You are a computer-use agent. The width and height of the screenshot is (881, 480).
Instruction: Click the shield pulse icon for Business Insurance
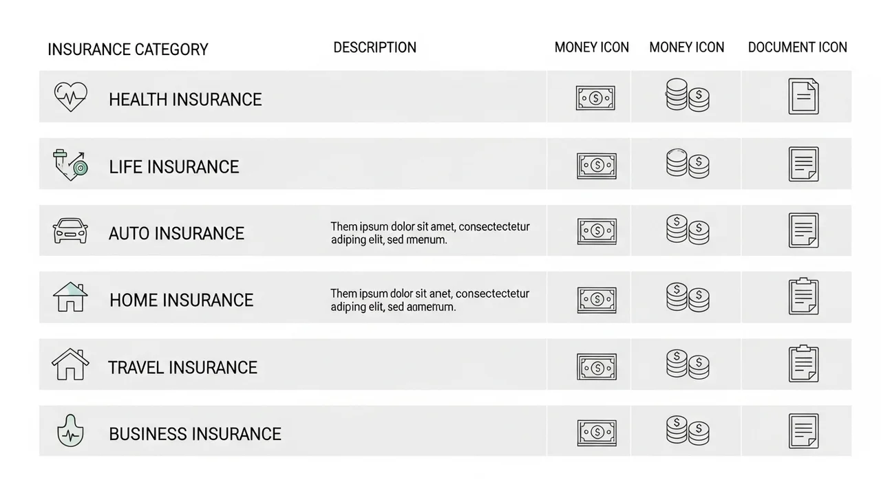tap(70, 431)
